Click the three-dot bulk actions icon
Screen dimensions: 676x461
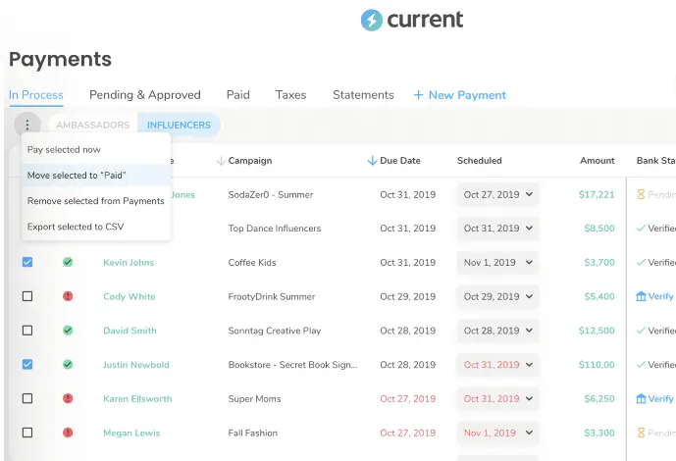tap(27, 125)
